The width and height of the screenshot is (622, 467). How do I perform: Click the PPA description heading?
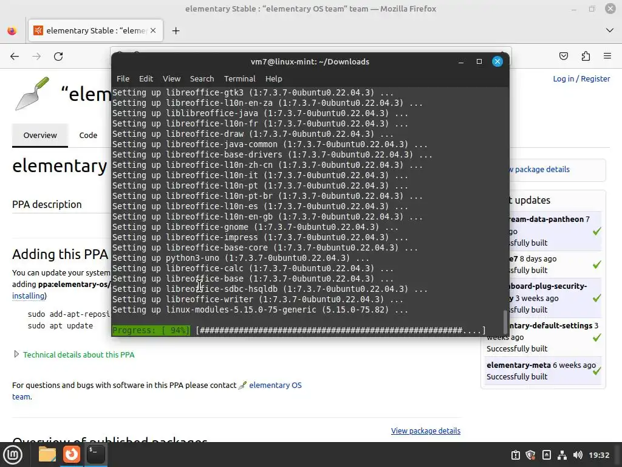[x=47, y=204]
